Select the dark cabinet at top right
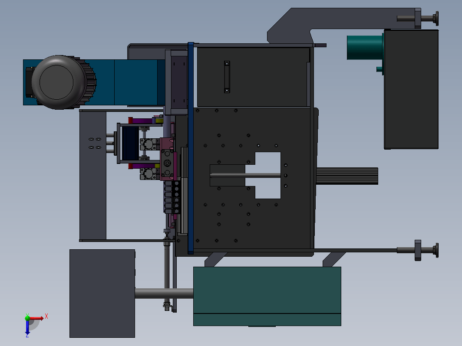The image size is (462, 346). (411, 89)
